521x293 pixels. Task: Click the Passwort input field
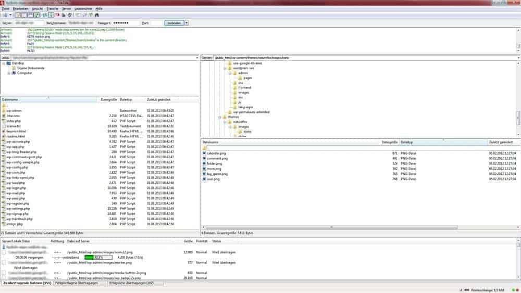coord(126,23)
